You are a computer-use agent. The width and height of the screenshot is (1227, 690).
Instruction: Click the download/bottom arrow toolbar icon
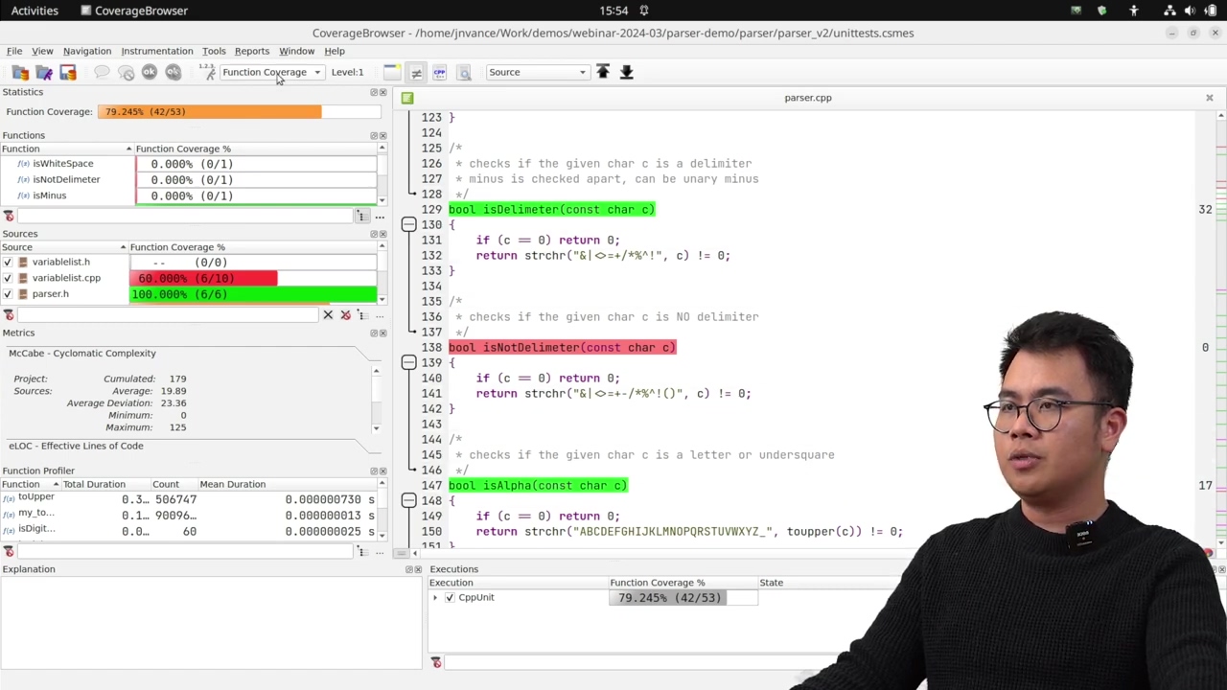click(626, 72)
